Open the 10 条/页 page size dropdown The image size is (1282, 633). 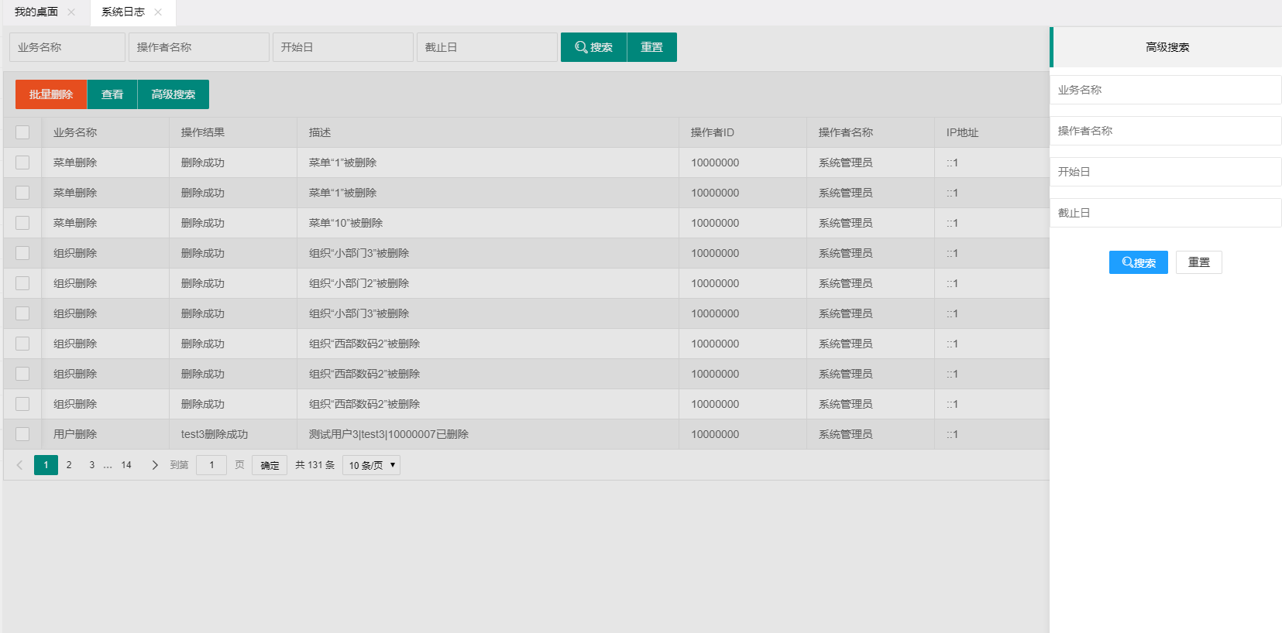(x=371, y=465)
